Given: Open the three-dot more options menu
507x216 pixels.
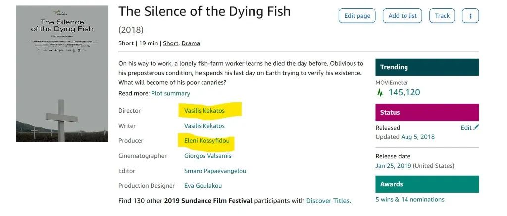Looking at the screenshot, I should (x=470, y=16).
